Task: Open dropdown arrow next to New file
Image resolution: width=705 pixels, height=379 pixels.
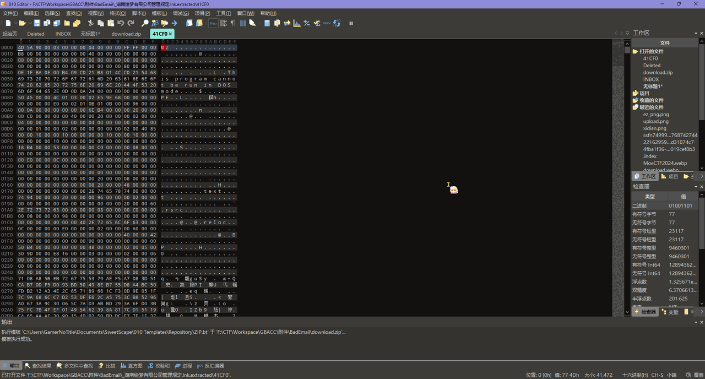Action: point(15,23)
